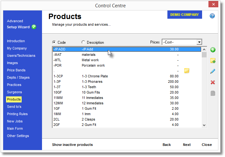Open help via blue question mark icon

click(x=212, y=16)
